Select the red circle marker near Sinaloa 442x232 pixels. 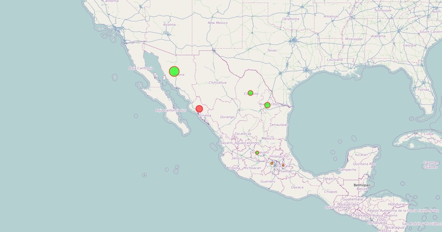[199, 109]
